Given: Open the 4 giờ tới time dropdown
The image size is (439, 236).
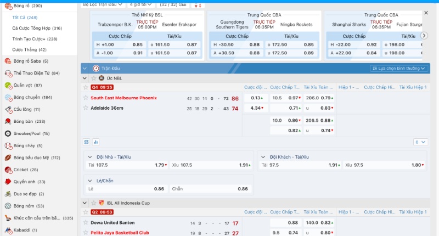Looking at the screenshot, I should (140, 5).
